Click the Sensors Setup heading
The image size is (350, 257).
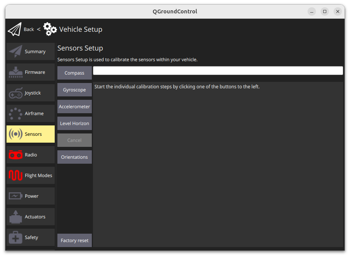tap(80, 48)
